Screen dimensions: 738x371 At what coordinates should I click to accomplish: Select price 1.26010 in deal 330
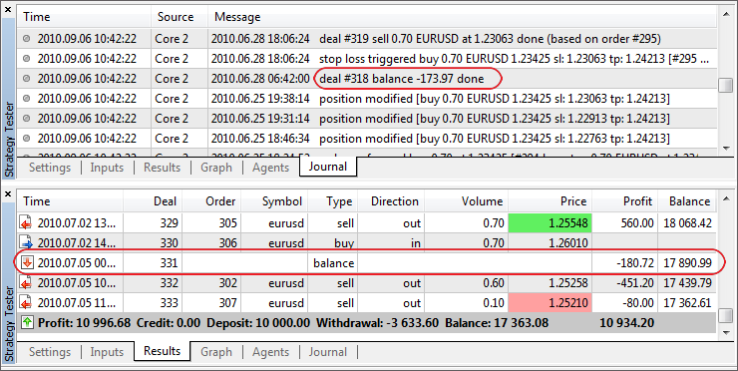coord(568,243)
